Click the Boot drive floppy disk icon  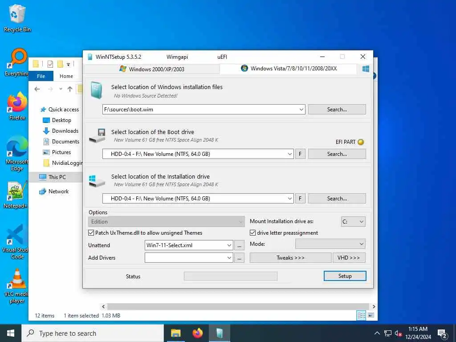point(98,135)
